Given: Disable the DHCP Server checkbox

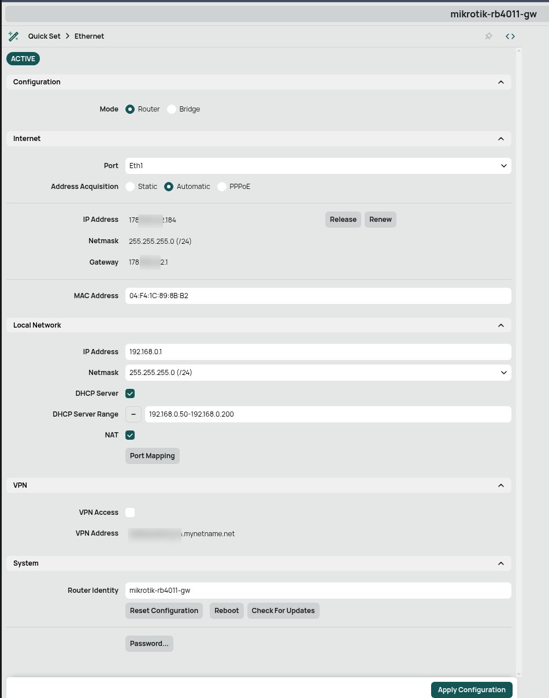Looking at the screenshot, I should (x=130, y=393).
